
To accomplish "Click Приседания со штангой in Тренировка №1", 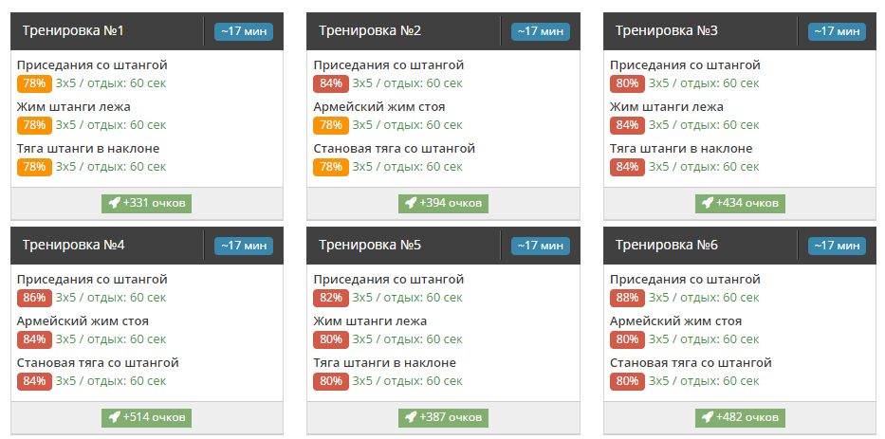I will [92, 65].
